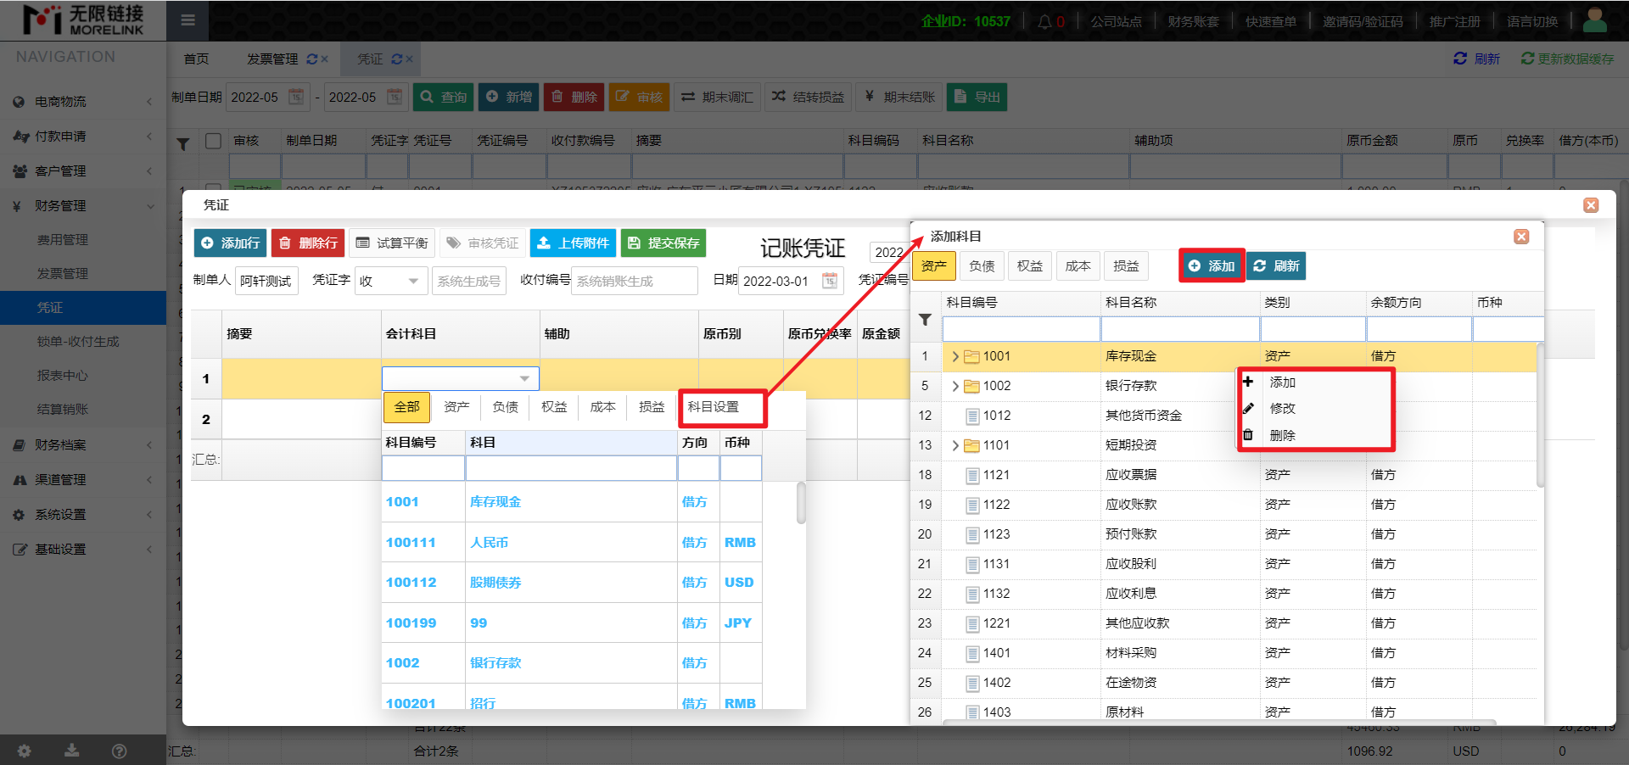This screenshot has width=1629, height=765.
Task: Click the help question mark icon
Action: 119,751
